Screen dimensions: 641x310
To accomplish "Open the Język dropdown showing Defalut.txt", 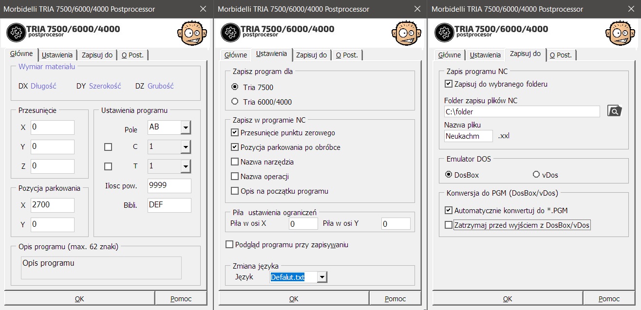I will point(322,277).
